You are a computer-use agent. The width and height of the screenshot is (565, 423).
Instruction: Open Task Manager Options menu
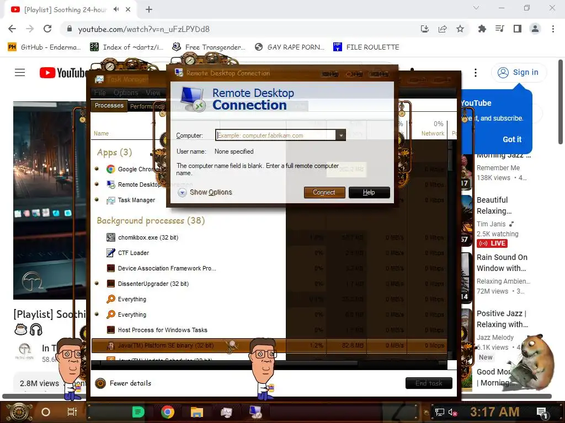click(126, 93)
